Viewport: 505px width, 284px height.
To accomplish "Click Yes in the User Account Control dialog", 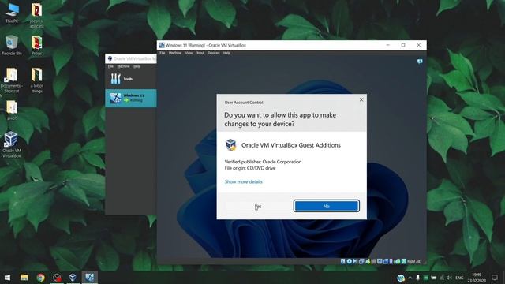I will click(258, 206).
